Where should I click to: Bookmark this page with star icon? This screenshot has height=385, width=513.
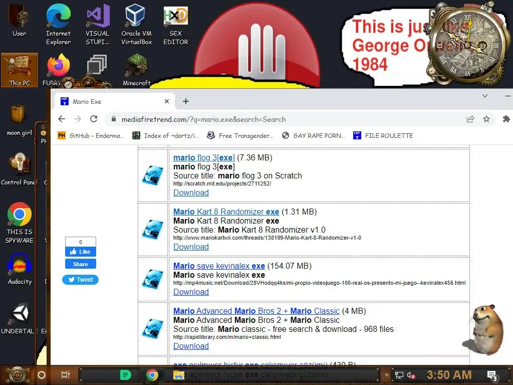(486, 119)
